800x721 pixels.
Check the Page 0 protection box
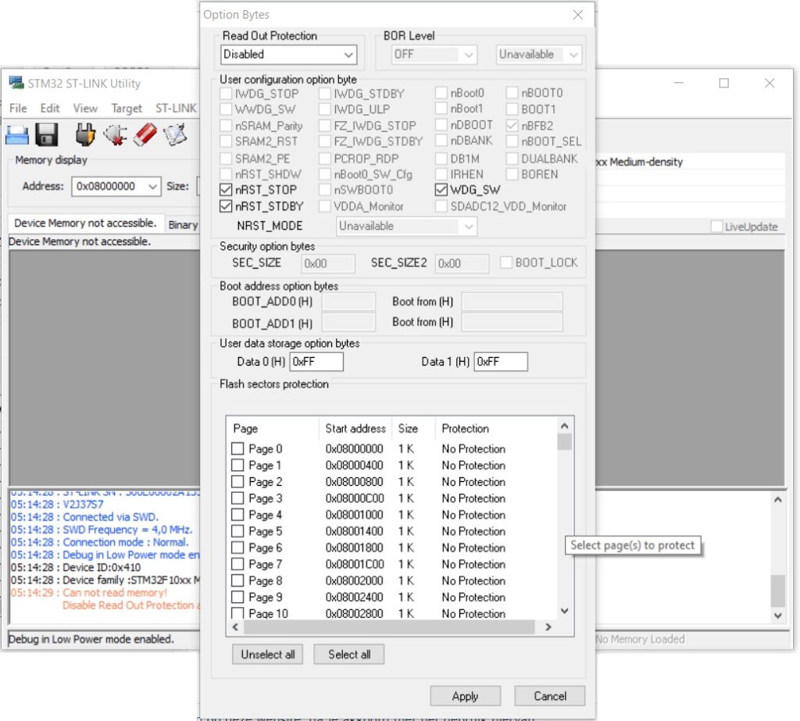[x=237, y=448]
